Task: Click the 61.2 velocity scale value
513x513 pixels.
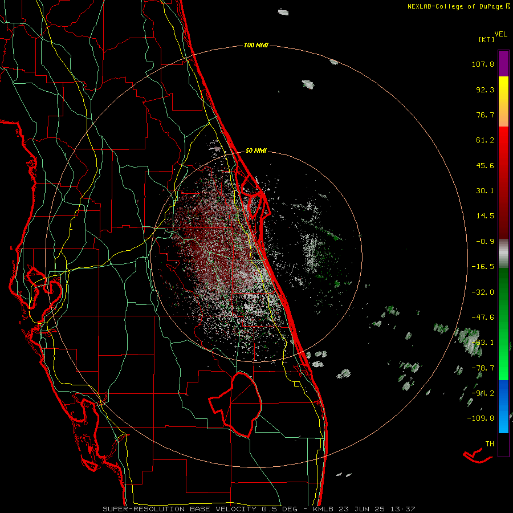Action: (485, 140)
